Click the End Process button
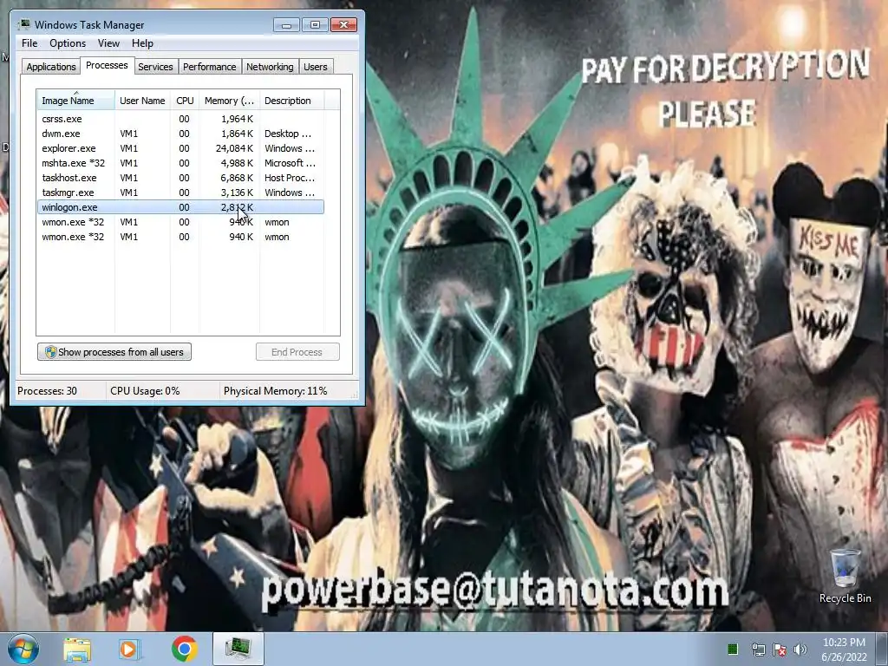The width and height of the screenshot is (888, 666). click(x=297, y=352)
